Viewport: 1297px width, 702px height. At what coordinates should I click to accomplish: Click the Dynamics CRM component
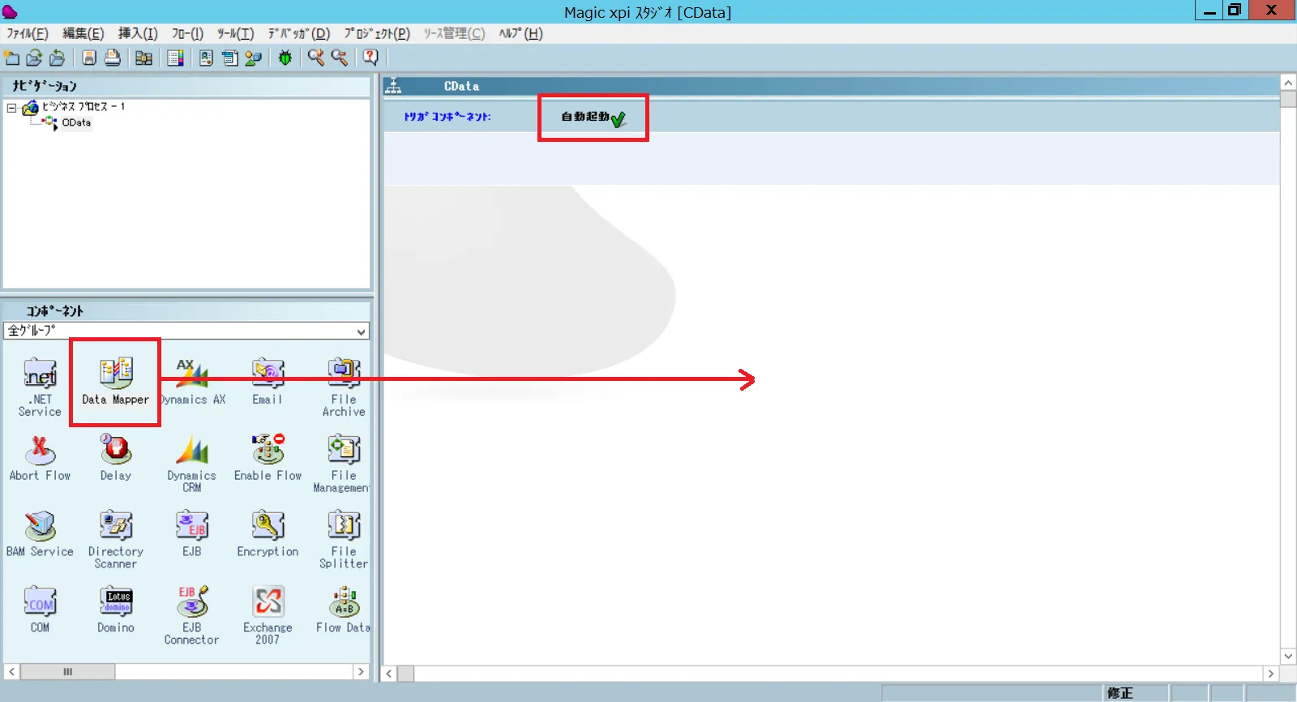192,451
